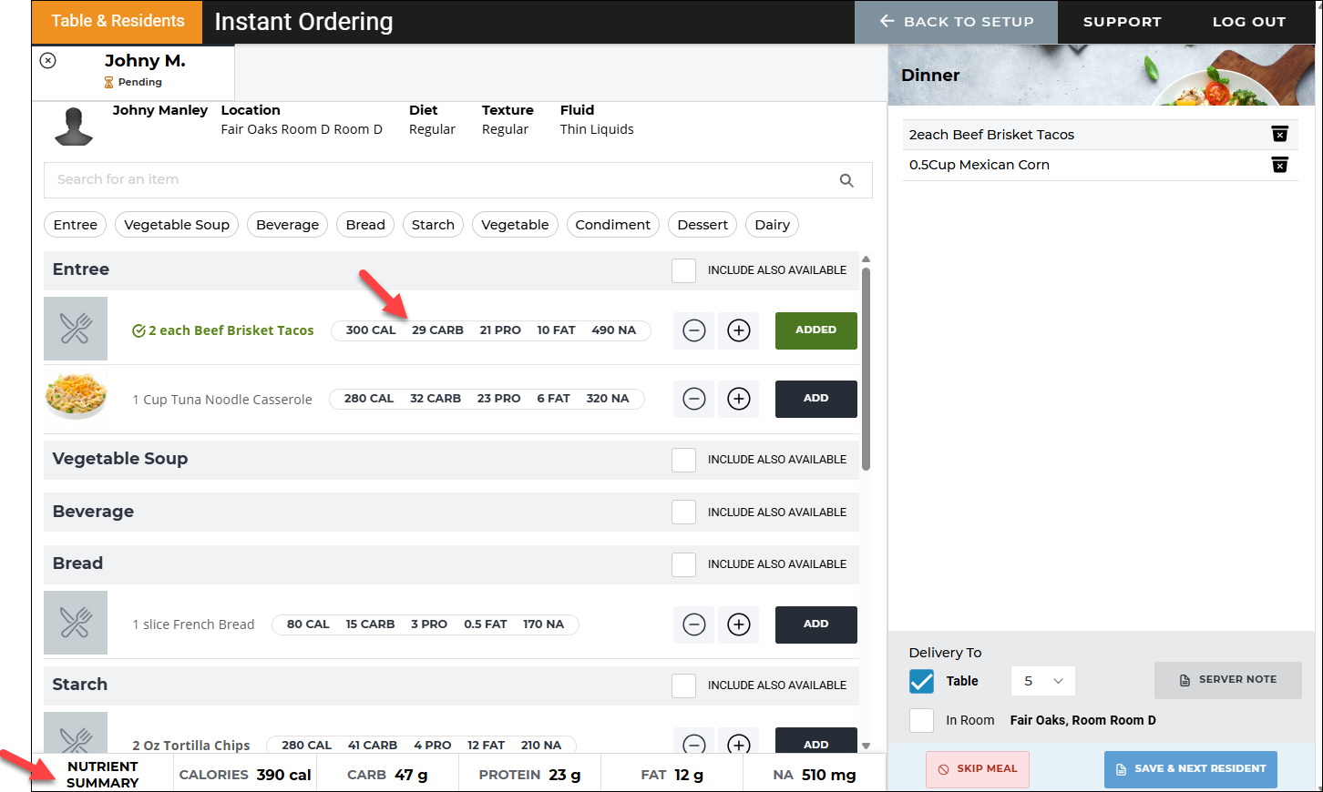Increase French Bread quantity
Viewport: 1323px width, 792px height.
pos(739,624)
